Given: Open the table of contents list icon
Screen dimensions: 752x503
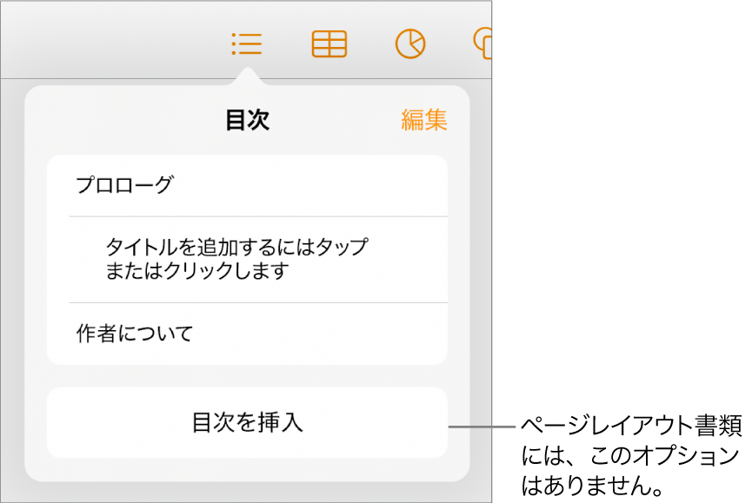Looking at the screenshot, I should 247,44.
